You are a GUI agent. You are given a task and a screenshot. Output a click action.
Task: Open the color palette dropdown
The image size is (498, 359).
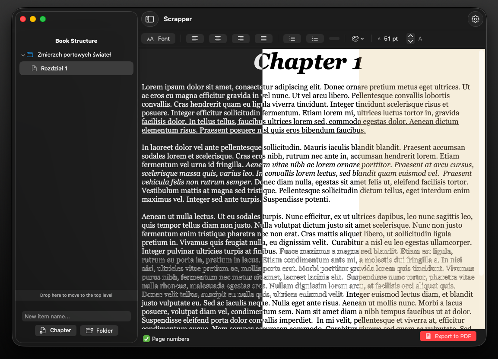[358, 39]
